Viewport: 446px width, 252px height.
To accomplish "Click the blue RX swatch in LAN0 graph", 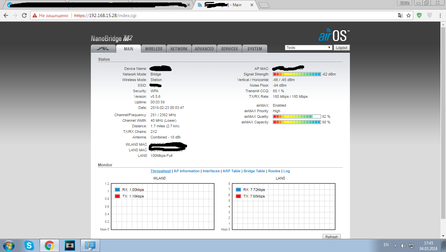I will point(238,190).
